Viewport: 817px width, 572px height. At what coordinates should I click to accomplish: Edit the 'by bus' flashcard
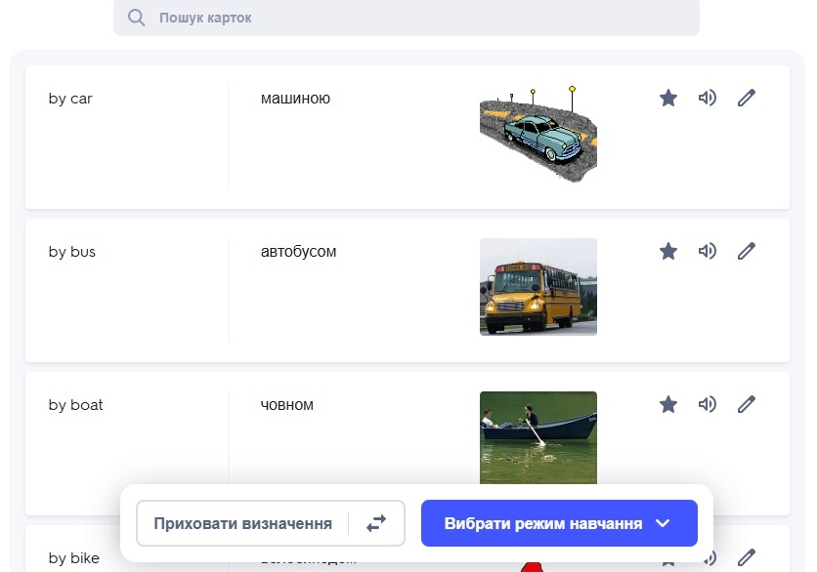click(747, 251)
